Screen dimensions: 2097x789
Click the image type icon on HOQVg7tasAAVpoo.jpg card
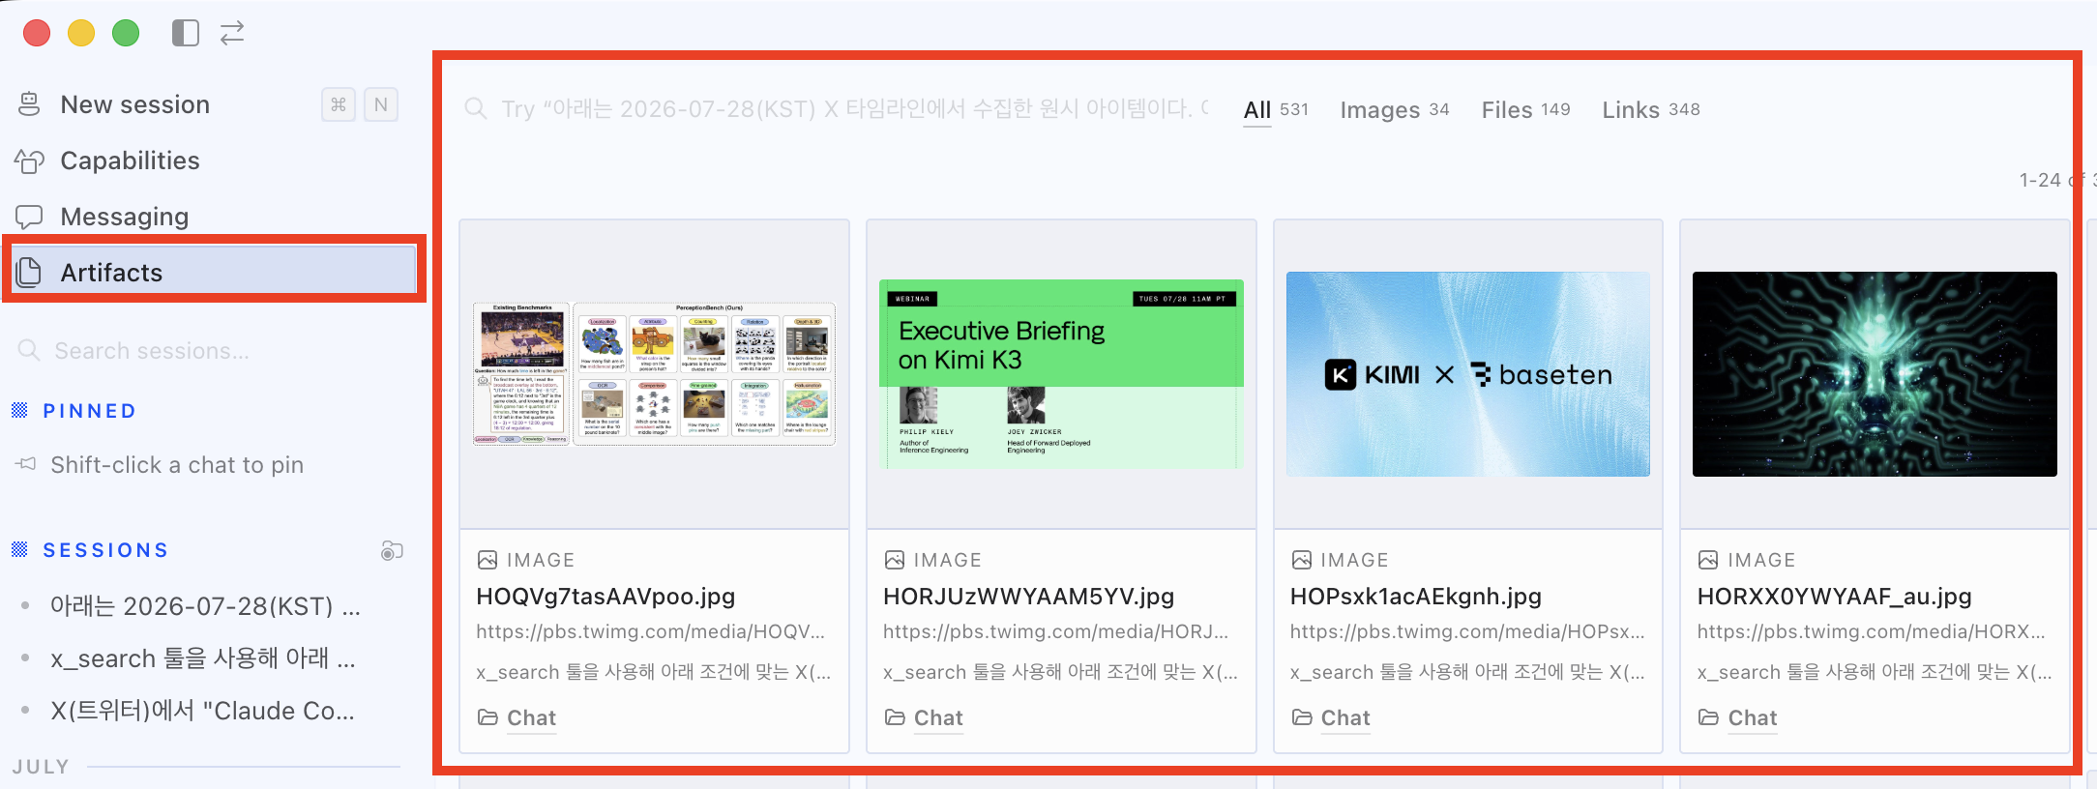coord(487,560)
